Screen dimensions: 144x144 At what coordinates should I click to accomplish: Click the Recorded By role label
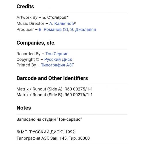[x=29, y=54]
